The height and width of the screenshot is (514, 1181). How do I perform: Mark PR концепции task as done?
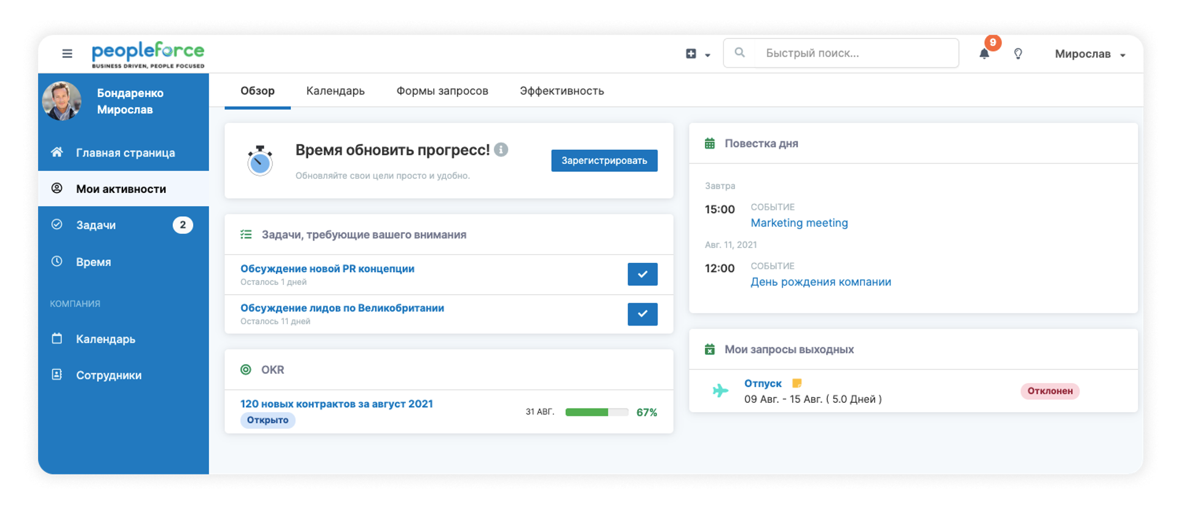(642, 275)
